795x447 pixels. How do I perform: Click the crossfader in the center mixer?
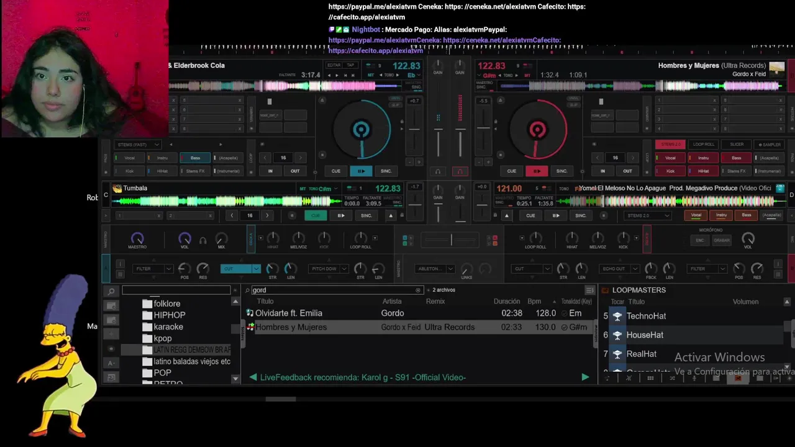pyautogui.click(x=452, y=240)
